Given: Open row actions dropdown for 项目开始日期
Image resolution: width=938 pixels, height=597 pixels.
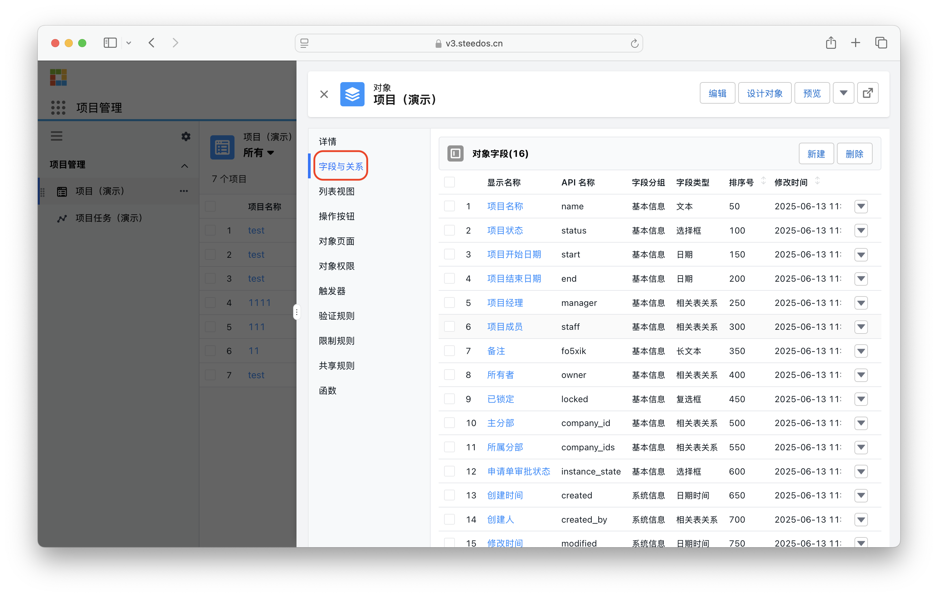Looking at the screenshot, I should [861, 254].
